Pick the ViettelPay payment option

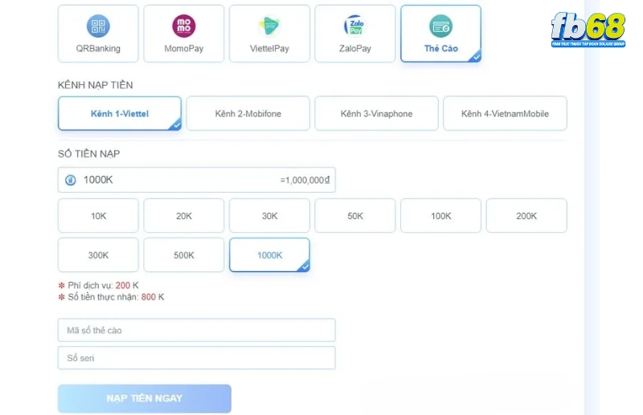click(269, 34)
